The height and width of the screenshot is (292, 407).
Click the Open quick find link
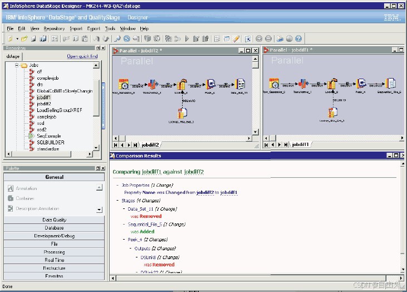(82, 56)
